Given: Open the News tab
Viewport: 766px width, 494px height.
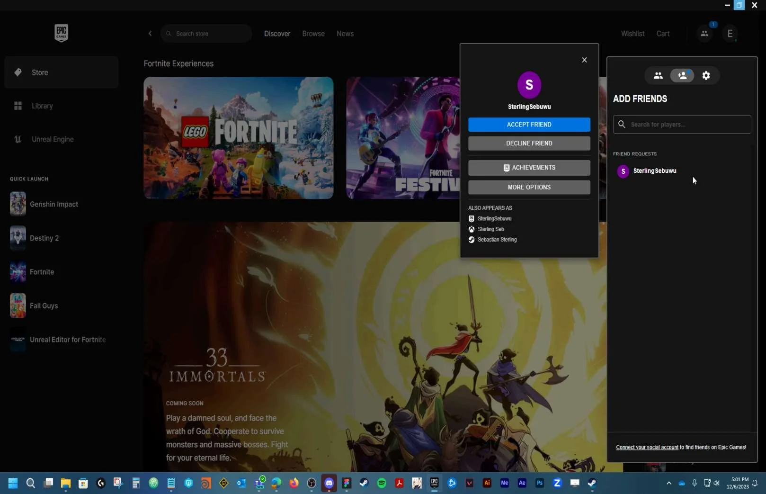Looking at the screenshot, I should point(345,34).
